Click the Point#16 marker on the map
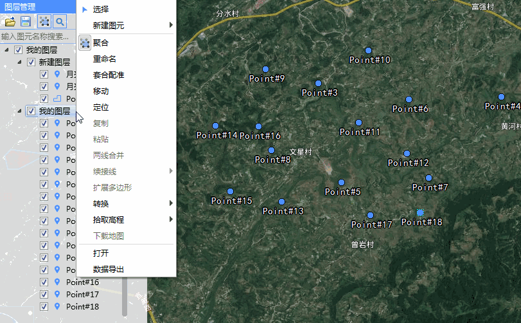 pos(258,126)
